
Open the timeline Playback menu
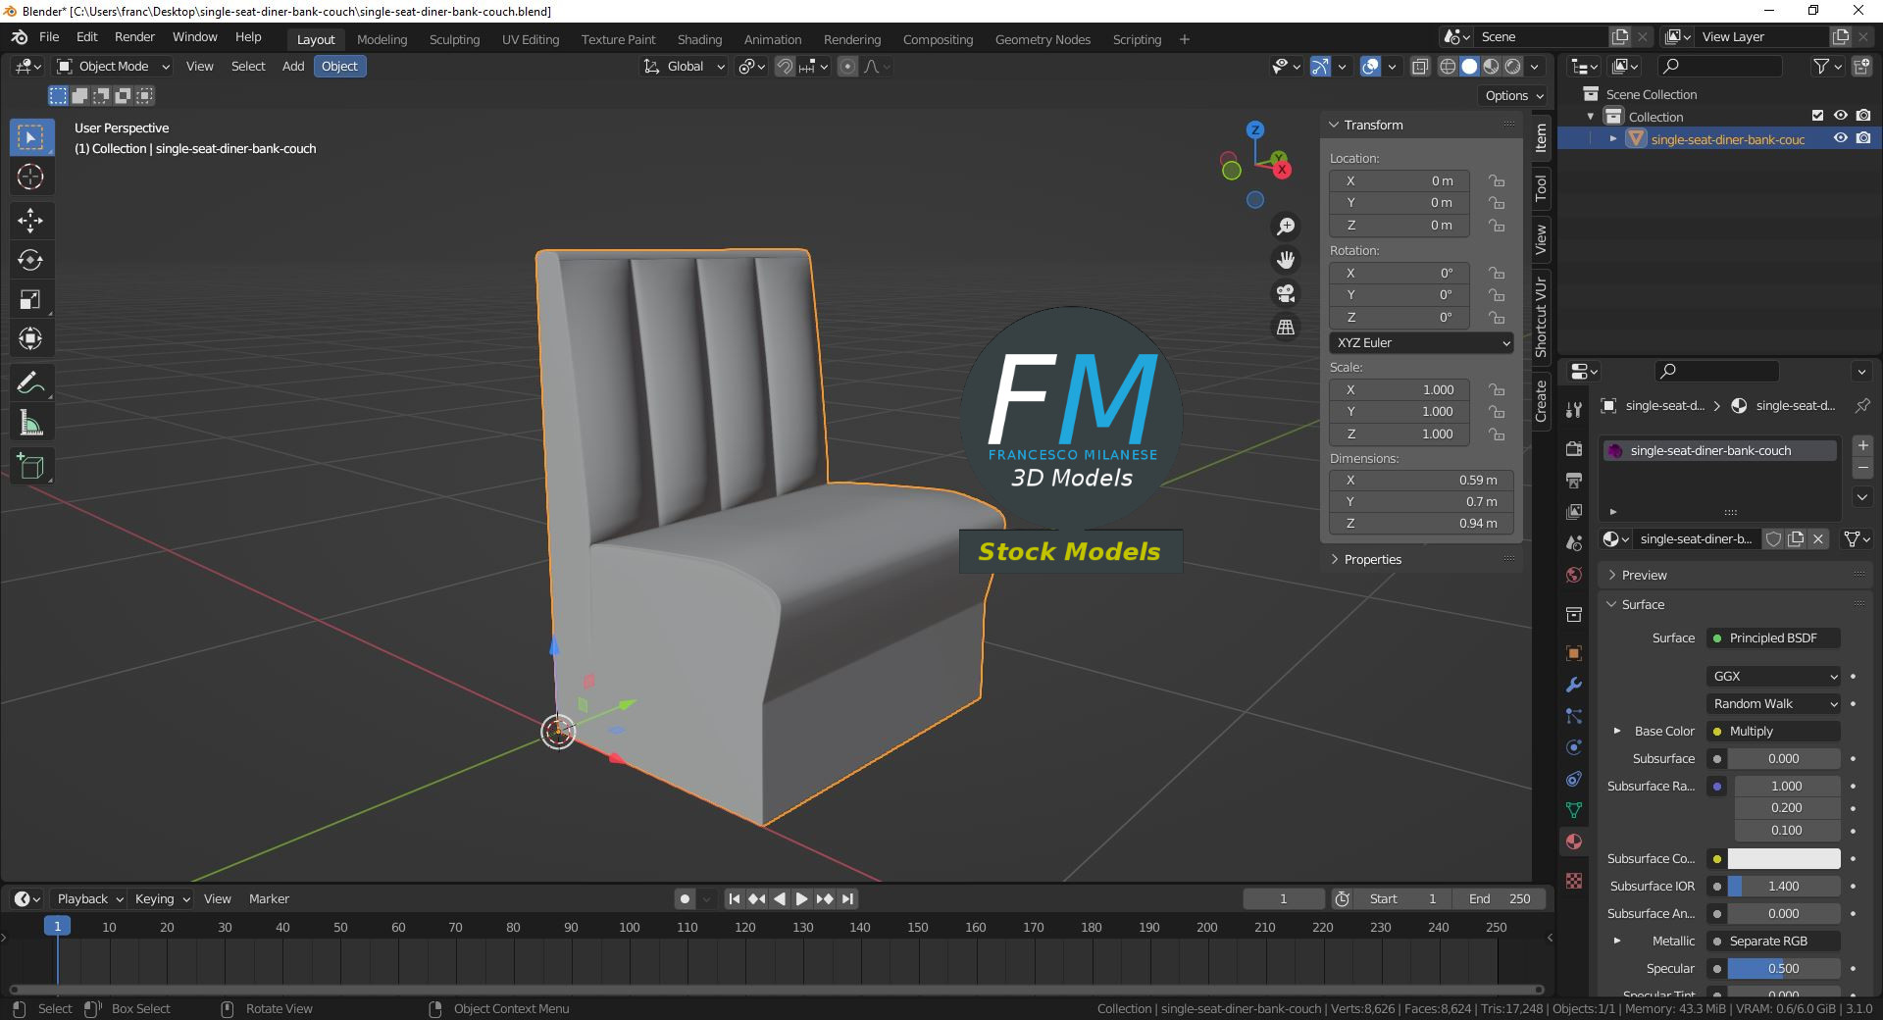(x=89, y=899)
